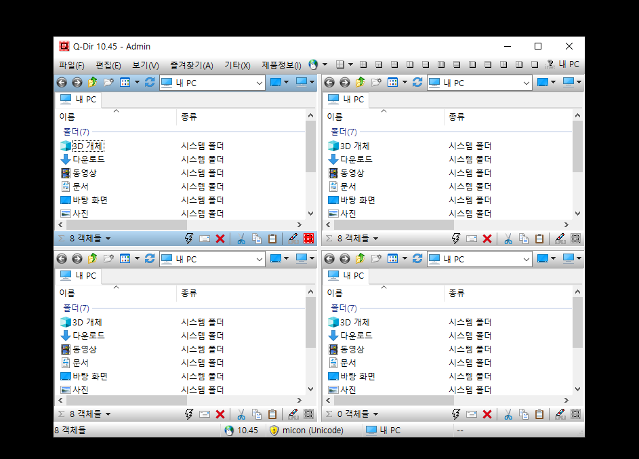Paste in the top-left pane status bar
Viewport: 639px width, 459px height.
click(272, 239)
